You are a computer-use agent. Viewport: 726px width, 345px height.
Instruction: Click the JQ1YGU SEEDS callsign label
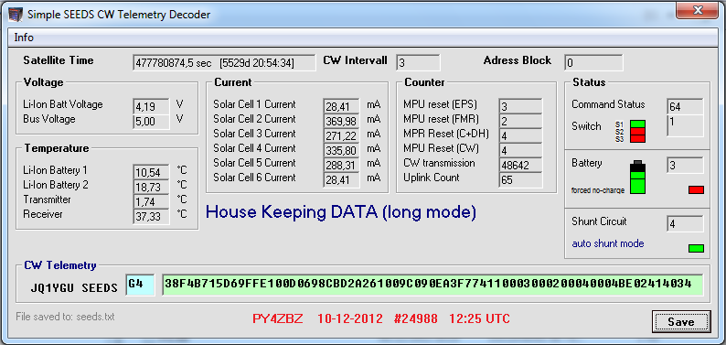pyautogui.click(x=74, y=287)
